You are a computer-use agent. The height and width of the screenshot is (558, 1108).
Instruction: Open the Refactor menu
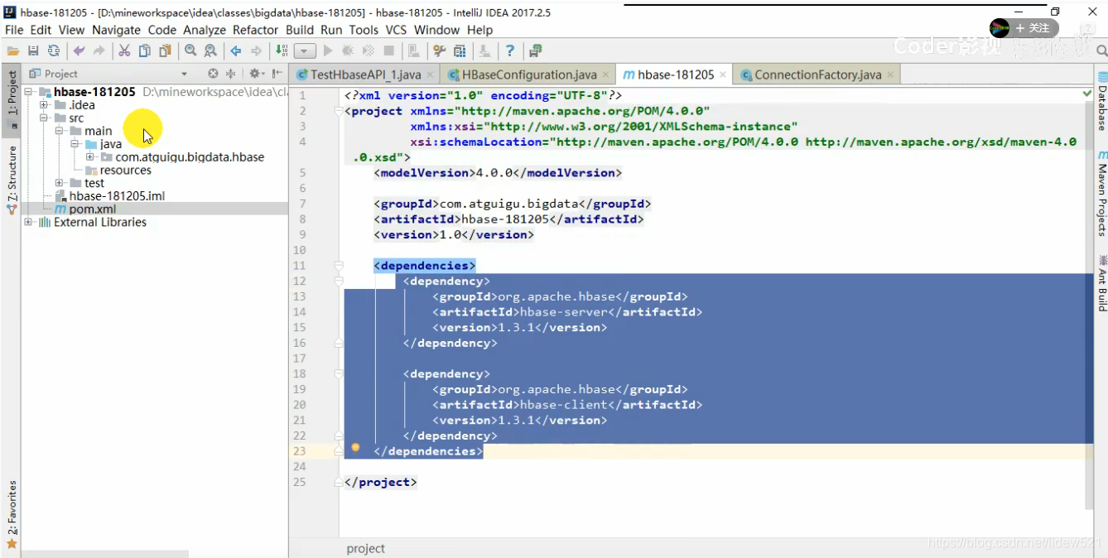pyautogui.click(x=255, y=30)
